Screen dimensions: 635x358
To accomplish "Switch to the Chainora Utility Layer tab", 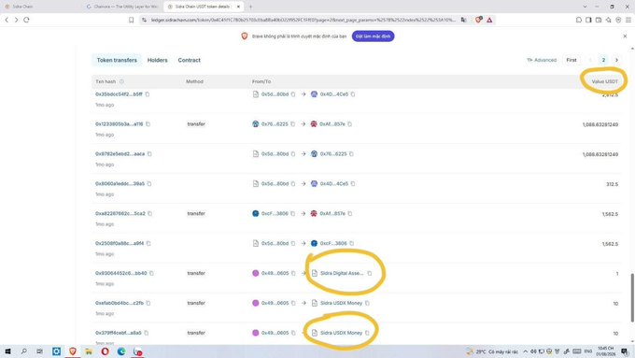I will tap(123, 7).
